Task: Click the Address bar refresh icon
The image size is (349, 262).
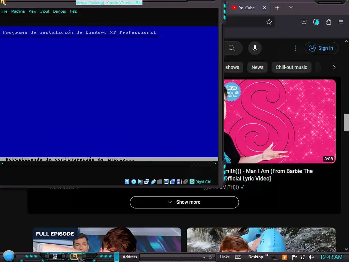Action: click(x=210, y=257)
